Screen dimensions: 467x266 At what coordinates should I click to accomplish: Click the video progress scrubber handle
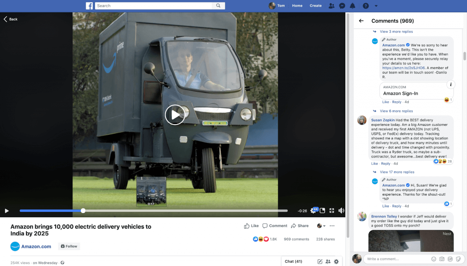point(83,211)
